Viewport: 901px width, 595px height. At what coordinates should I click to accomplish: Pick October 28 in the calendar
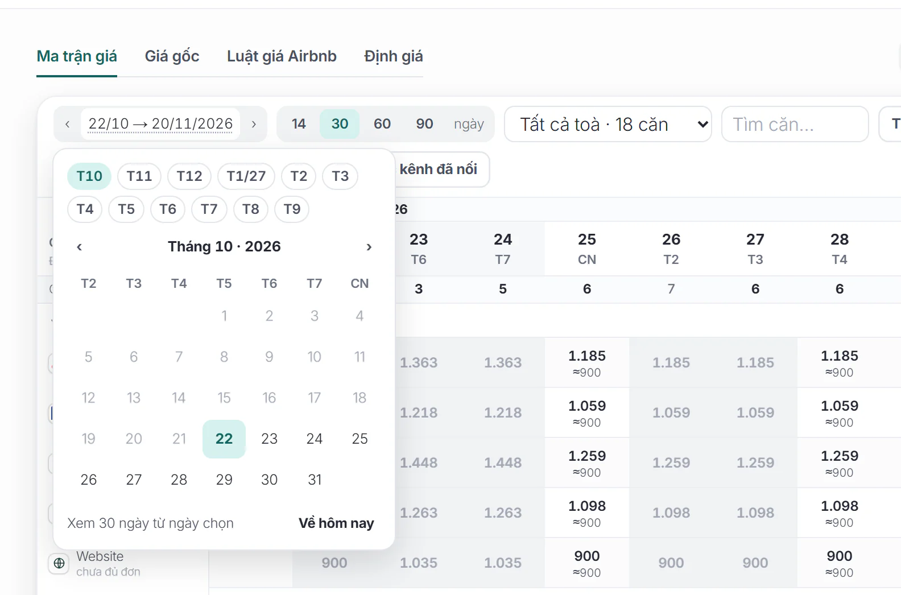point(179,480)
